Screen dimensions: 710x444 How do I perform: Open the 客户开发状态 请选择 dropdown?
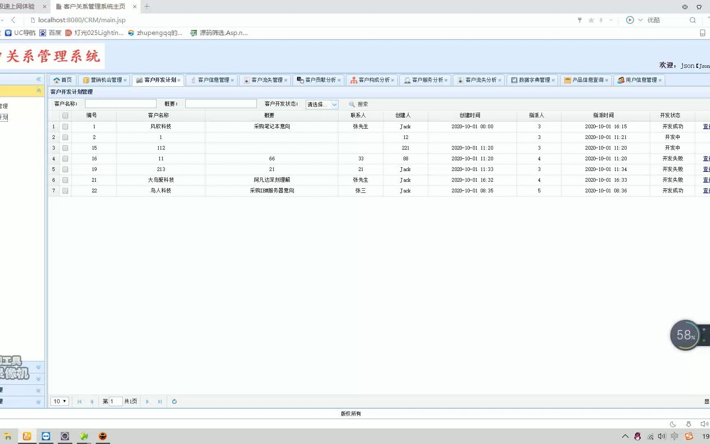click(x=321, y=104)
